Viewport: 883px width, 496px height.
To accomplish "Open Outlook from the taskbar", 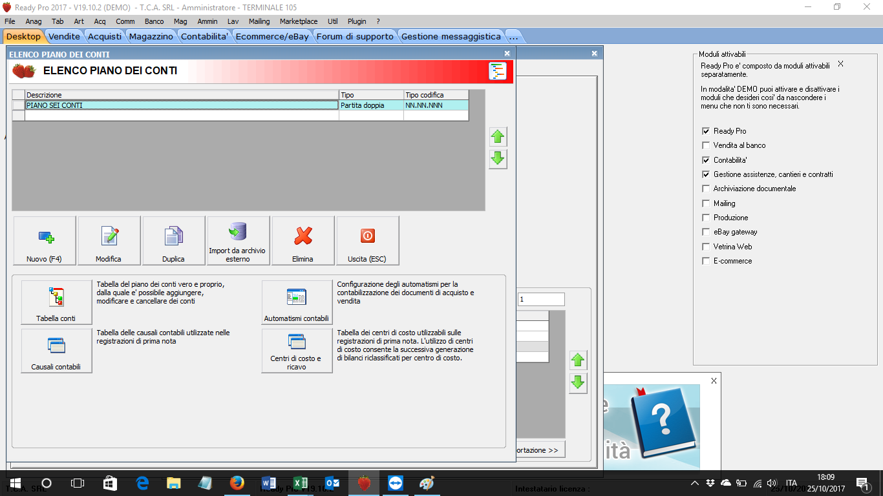I will (x=332, y=483).
